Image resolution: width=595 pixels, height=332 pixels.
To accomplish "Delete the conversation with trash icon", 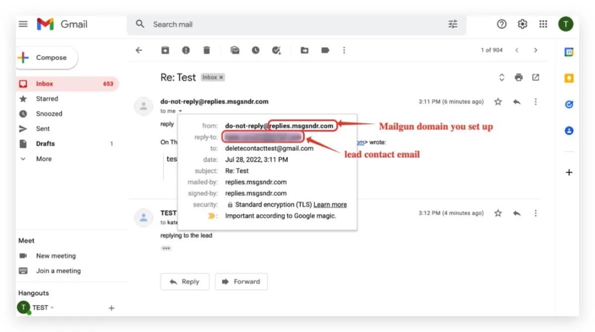I will click(207, 50).
